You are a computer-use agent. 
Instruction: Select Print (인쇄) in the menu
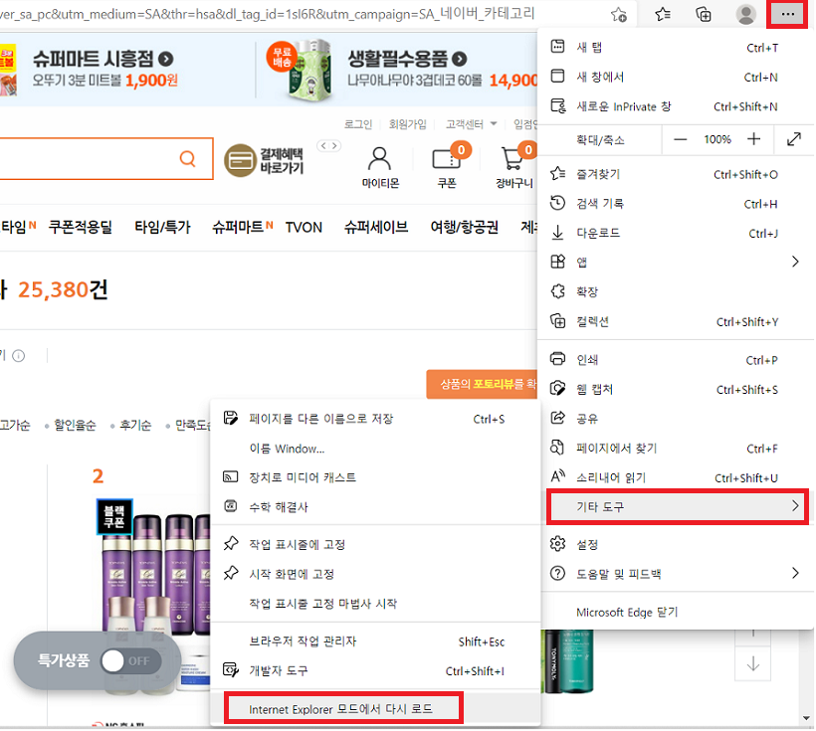(x=676, y=360)
